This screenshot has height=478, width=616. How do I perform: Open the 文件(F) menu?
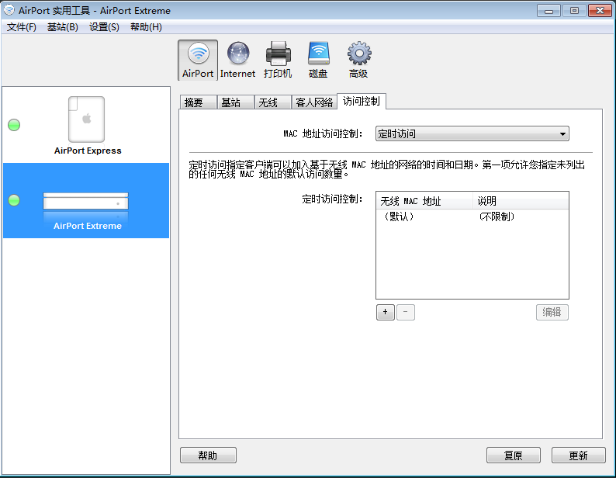tap(22, 27)
